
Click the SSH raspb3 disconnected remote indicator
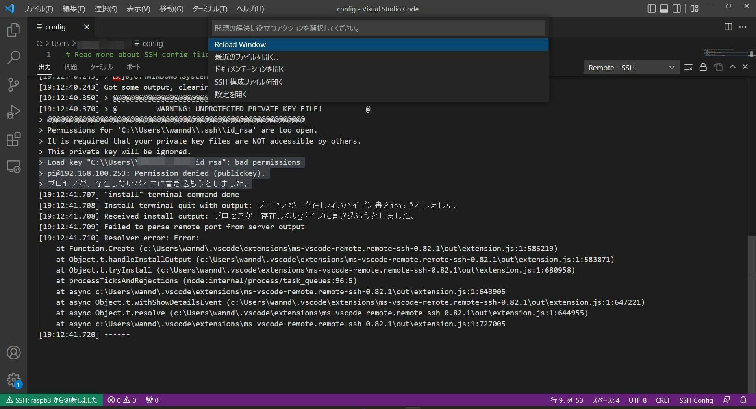52,400
